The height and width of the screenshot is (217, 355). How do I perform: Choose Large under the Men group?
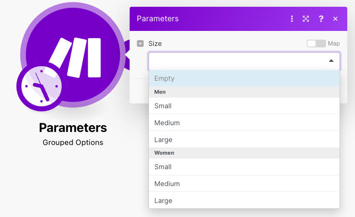click(244, 139)
